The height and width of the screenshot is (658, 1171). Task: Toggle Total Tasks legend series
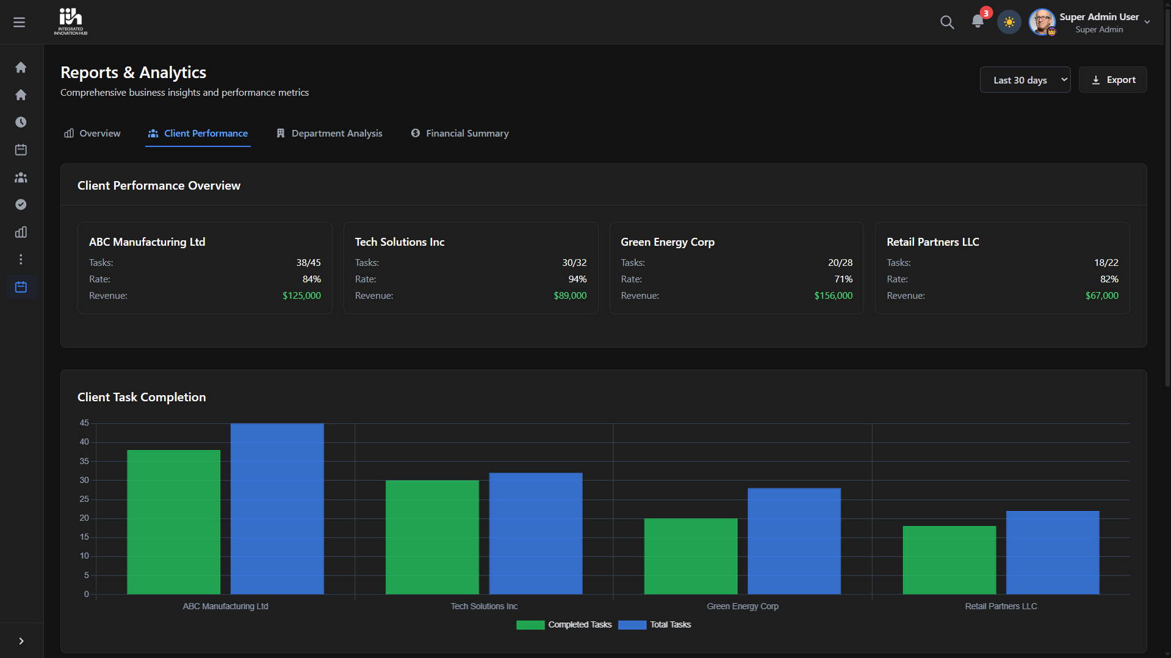(655, 624)
